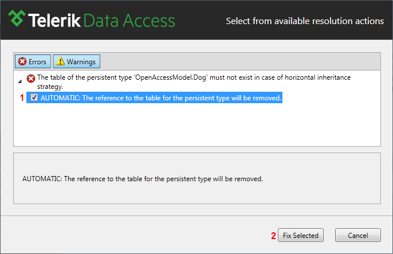This screenshot has height=254, width=393.
Task: Click the green Data Access title text
Action: [129, 20]
